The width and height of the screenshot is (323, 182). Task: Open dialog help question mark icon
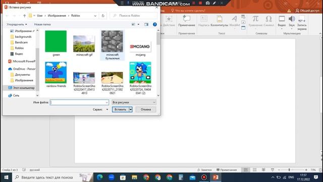[x=155, y=24]
